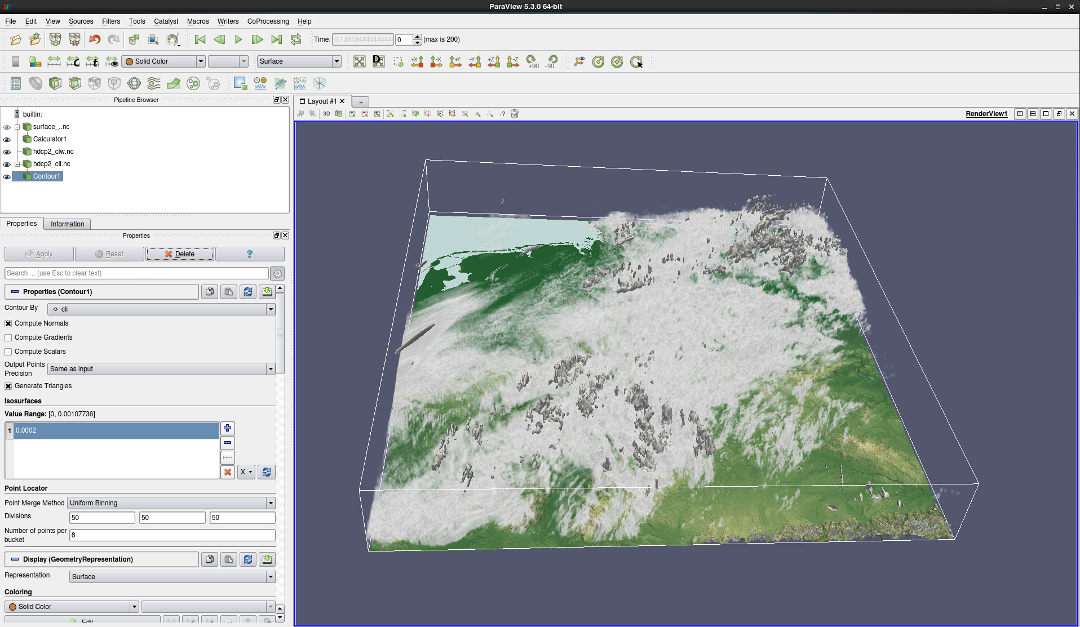Click the Undo icon in toolbar

coord(95,39)
